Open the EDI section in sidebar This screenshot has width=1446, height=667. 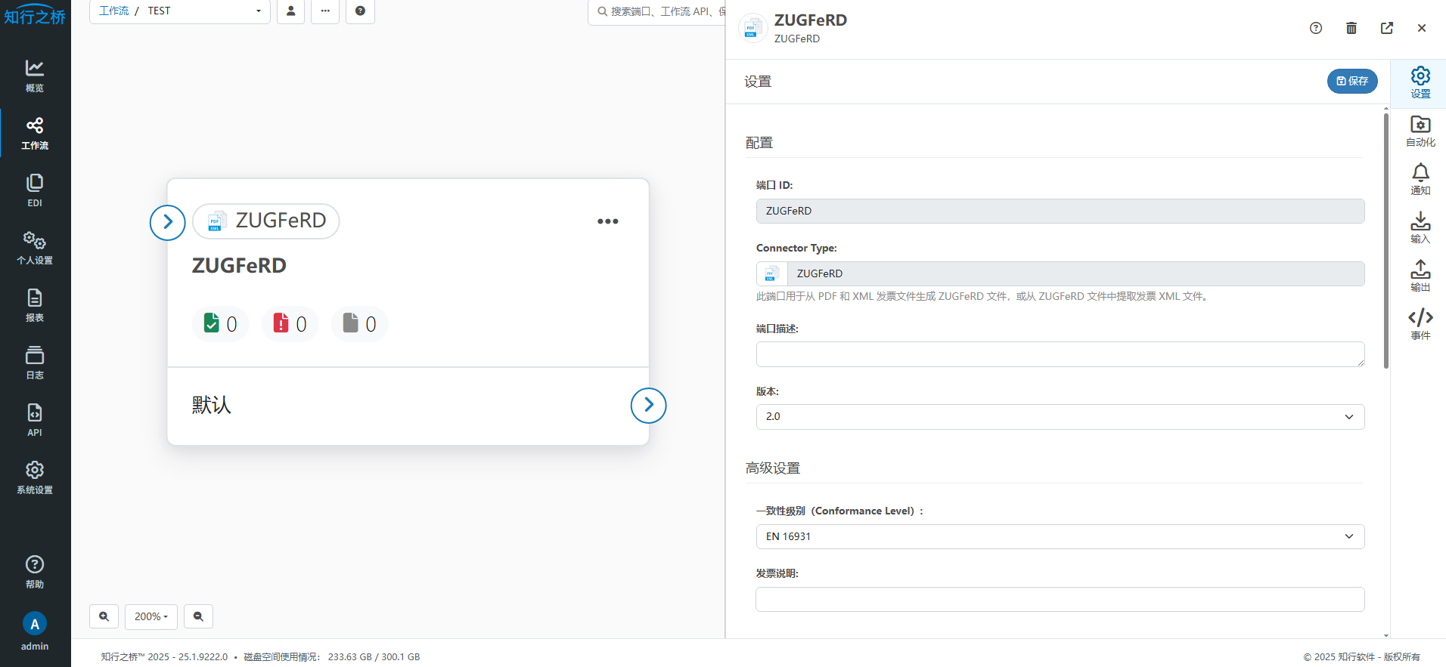click(35, 190)
